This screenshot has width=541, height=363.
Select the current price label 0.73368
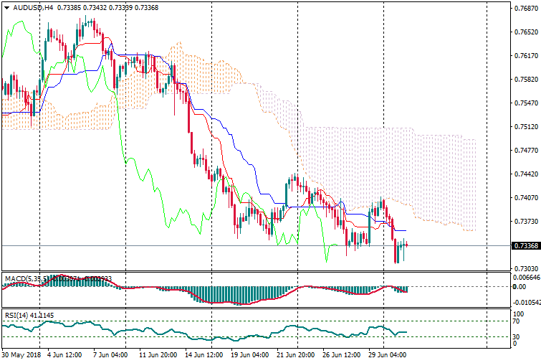526,245
